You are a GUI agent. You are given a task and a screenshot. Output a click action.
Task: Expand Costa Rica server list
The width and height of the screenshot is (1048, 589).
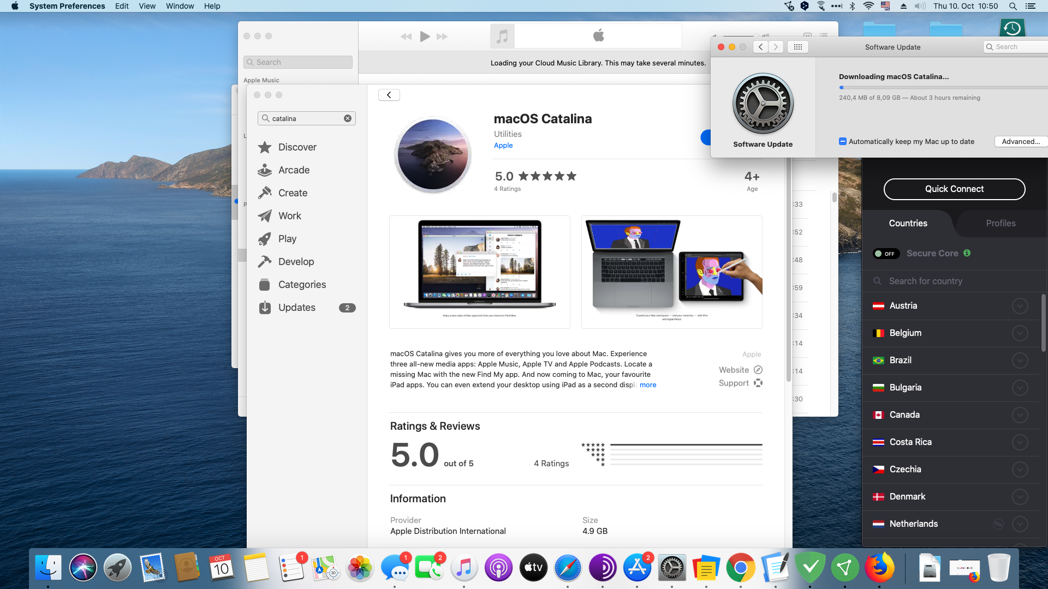point(1020,442)
